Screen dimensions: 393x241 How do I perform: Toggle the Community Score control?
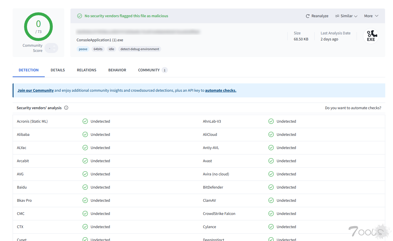click(51, 48)
